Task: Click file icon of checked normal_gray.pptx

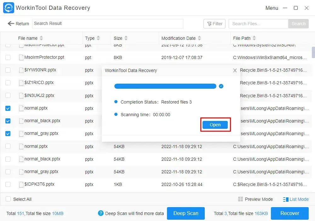Action: click(x=21, y=134)
